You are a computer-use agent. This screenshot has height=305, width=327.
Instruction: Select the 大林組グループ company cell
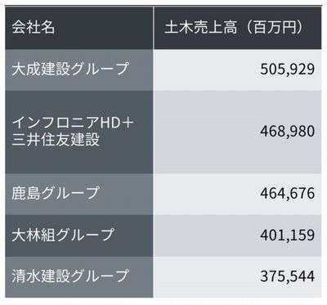coord(79,235)
